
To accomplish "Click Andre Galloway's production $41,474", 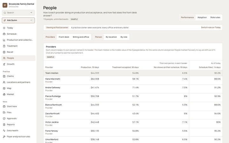I will click(95, 88).
